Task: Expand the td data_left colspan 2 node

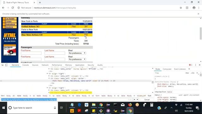Action: pyautogui.click(x=49, y=76)
